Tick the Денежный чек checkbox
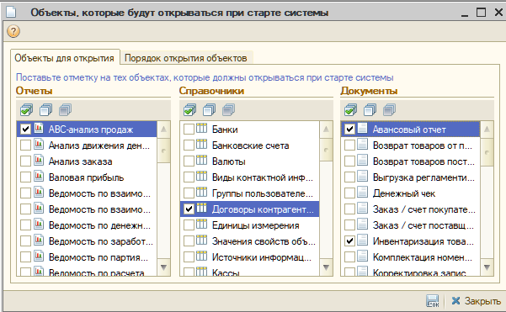Viewport: 506px width, 312px height. [x=349, y=193]
